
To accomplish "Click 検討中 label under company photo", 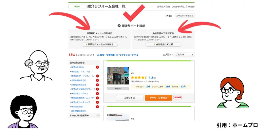I will tap(118, 88).
